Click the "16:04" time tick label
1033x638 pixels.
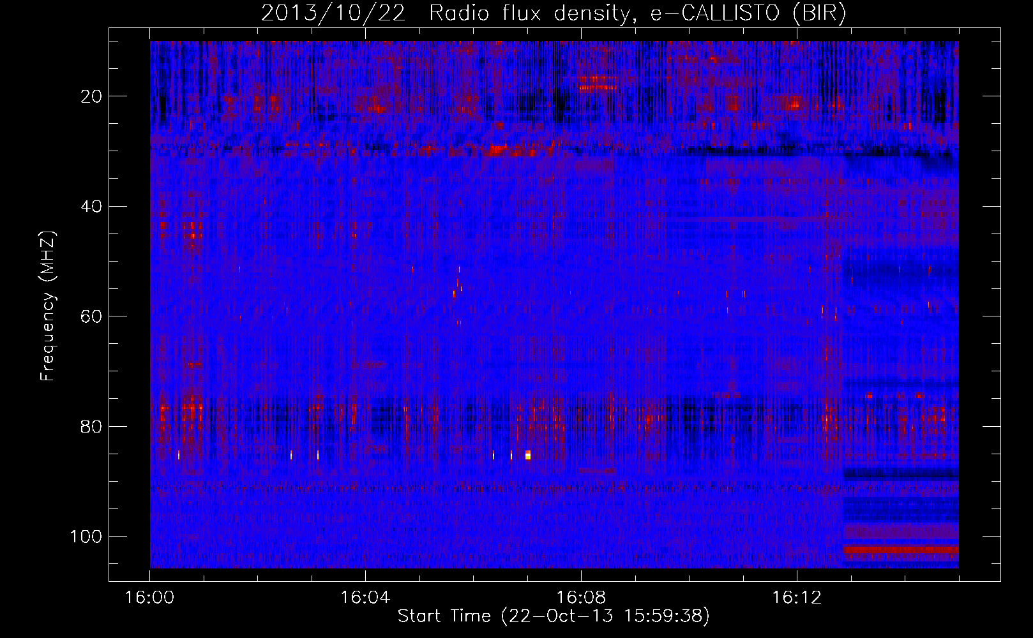tap(365, 598)
